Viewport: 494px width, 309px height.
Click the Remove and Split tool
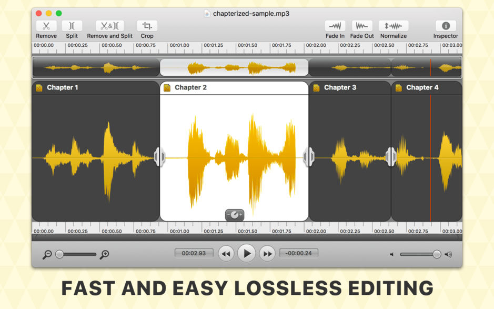coord(109,26)
